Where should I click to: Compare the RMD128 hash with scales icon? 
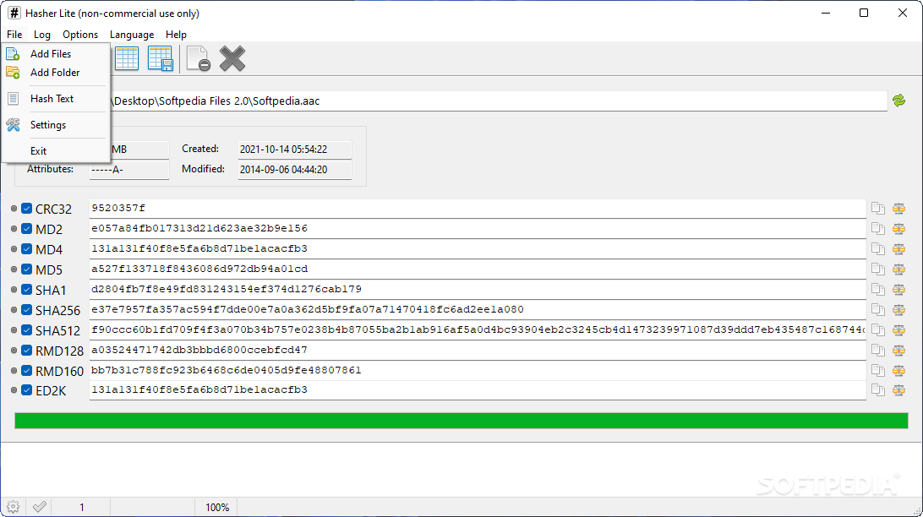(x=898, y=351)
